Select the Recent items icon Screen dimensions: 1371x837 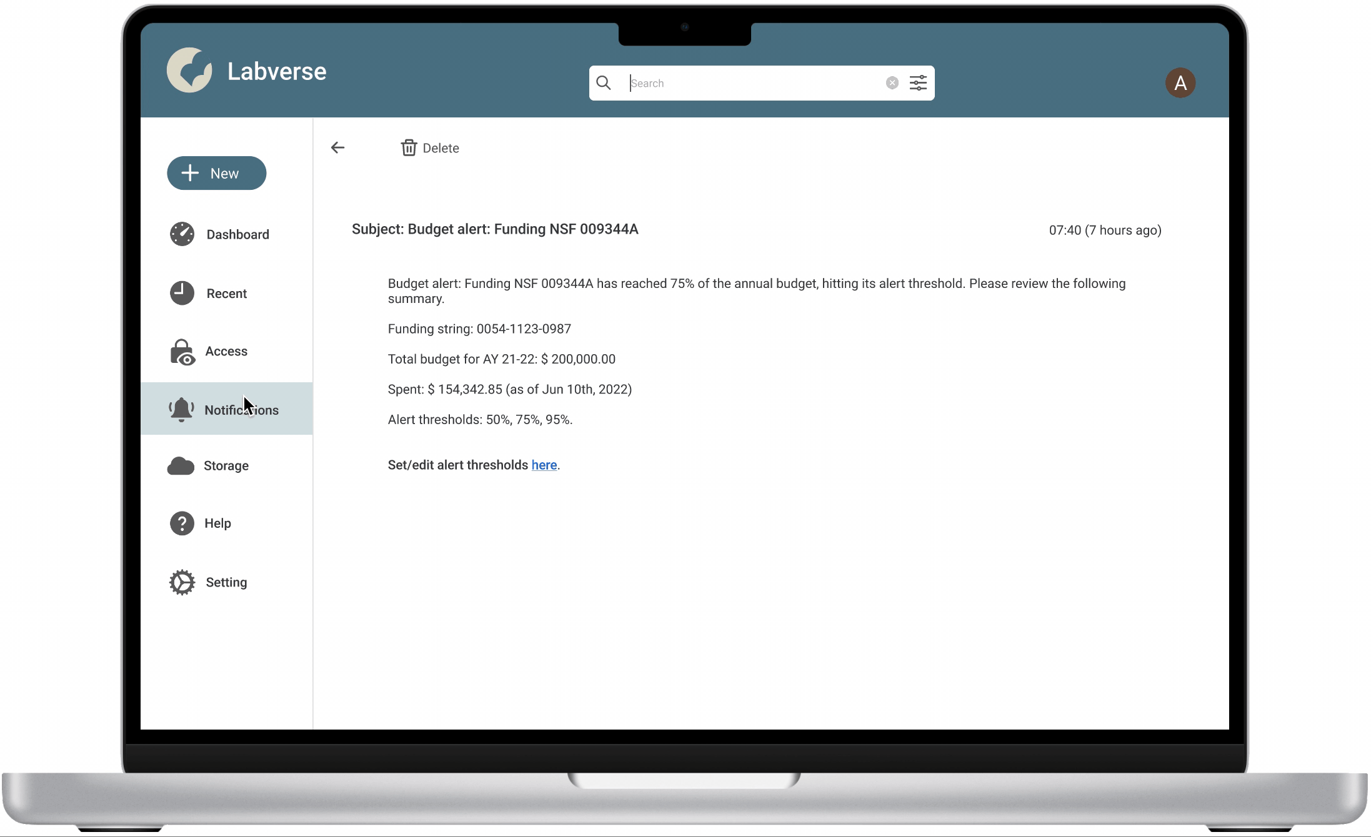coord(181,293)
